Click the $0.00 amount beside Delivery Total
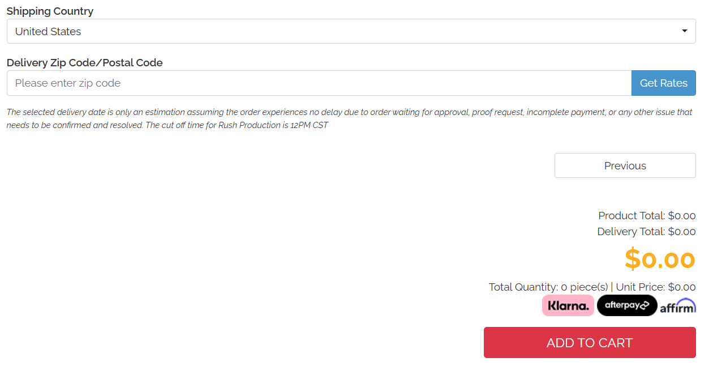Screen dimensions: 713x366 point(681,232)
